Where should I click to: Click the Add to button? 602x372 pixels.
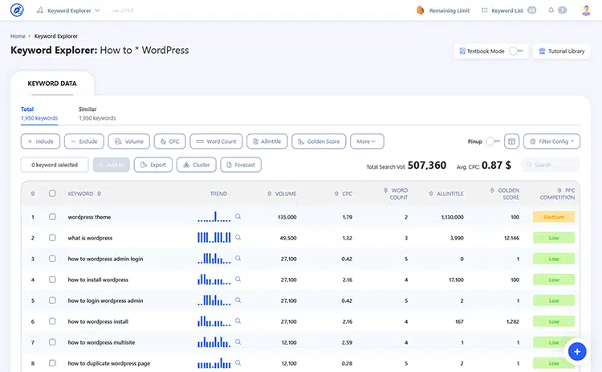[111, 165]
